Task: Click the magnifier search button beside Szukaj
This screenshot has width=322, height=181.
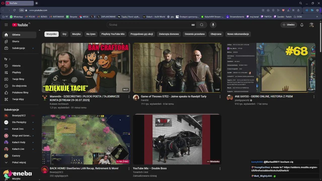Action: click(202, 25)
